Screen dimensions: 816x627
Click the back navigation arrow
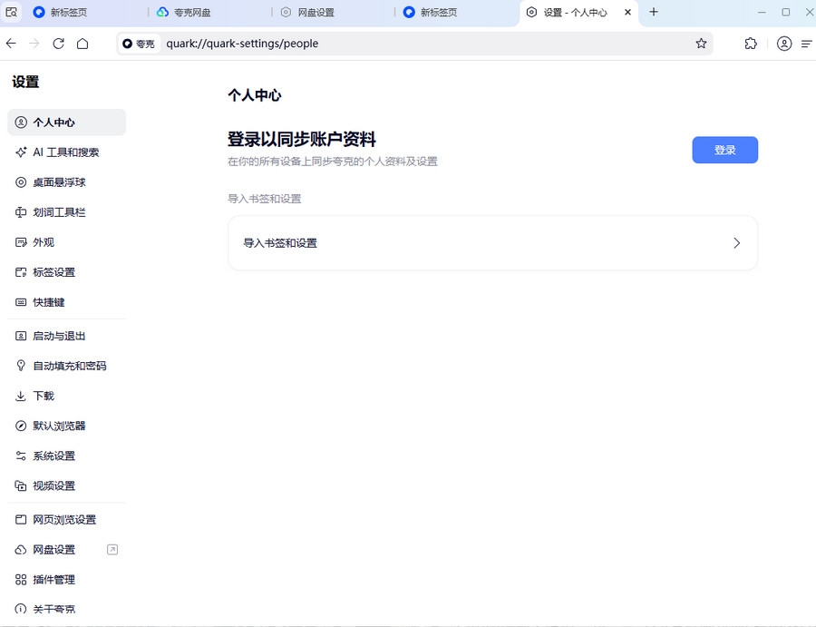point(11,44)
